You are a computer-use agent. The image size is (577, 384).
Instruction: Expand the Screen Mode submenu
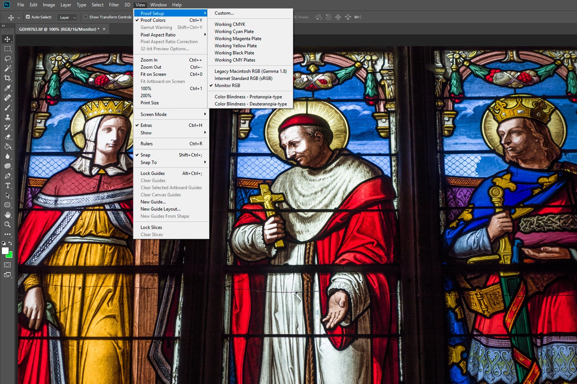pyautogui.click(x=153, y=114)
